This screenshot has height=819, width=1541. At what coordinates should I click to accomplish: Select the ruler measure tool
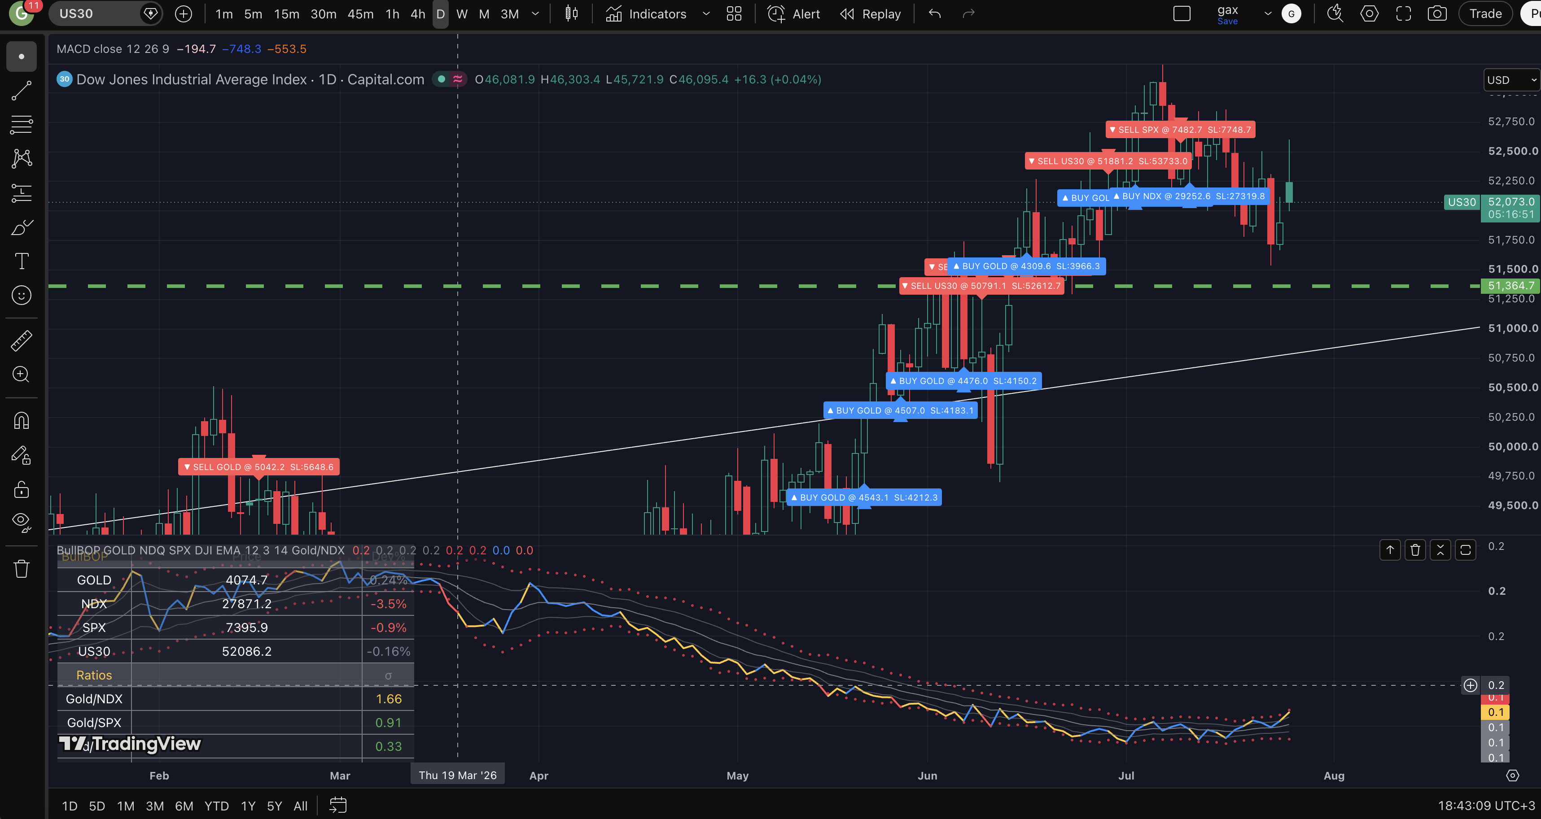[x=22, y=341]
